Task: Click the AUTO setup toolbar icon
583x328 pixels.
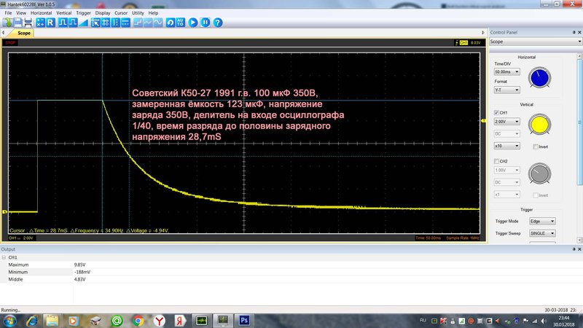Action: (x=180, y=23)
